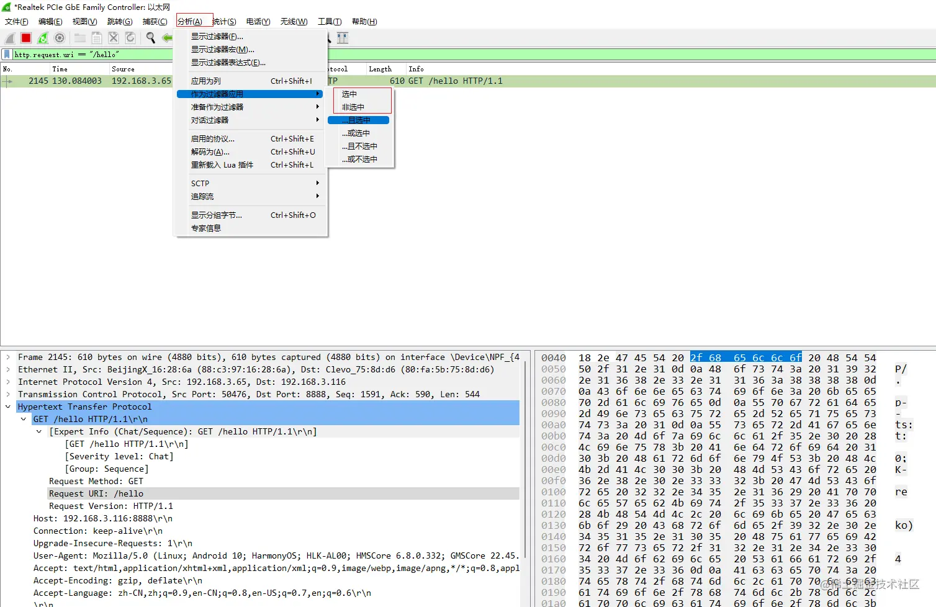Click the 作为过滤器应用 menu entry
This screenshot has height=607, width=936.
250,94
